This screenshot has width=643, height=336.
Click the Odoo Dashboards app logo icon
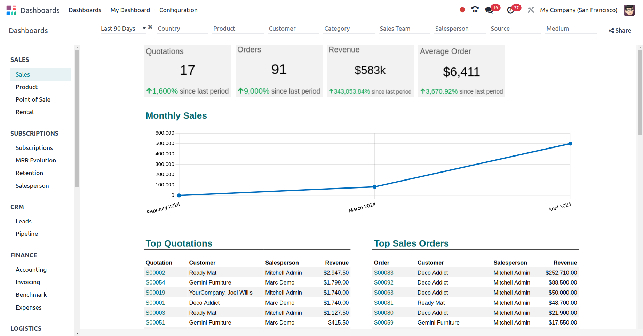click(11, 10)
